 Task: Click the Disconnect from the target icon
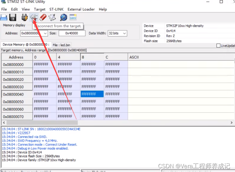[x=34, y=18]
